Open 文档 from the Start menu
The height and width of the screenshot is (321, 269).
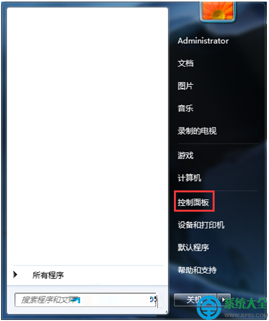(186, 63)
